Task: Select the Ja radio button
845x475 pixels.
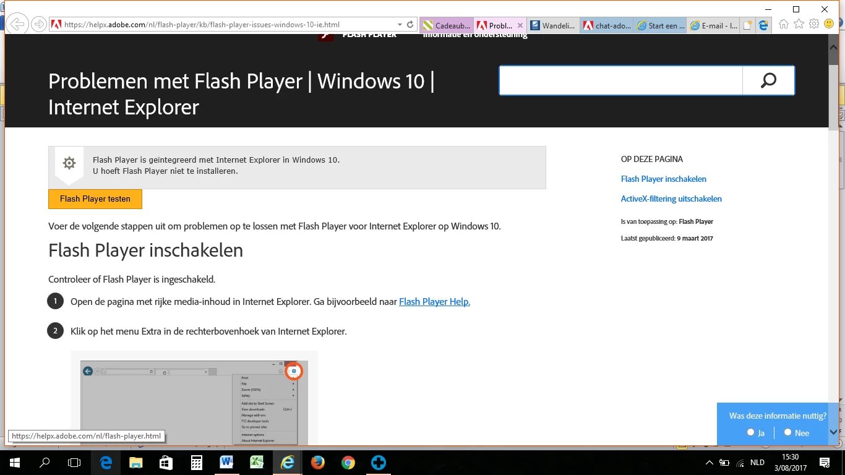Action: click(750, 432)
